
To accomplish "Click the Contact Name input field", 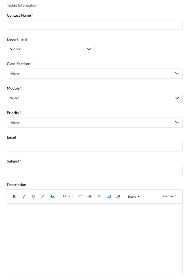I will [x=95, y=25].
